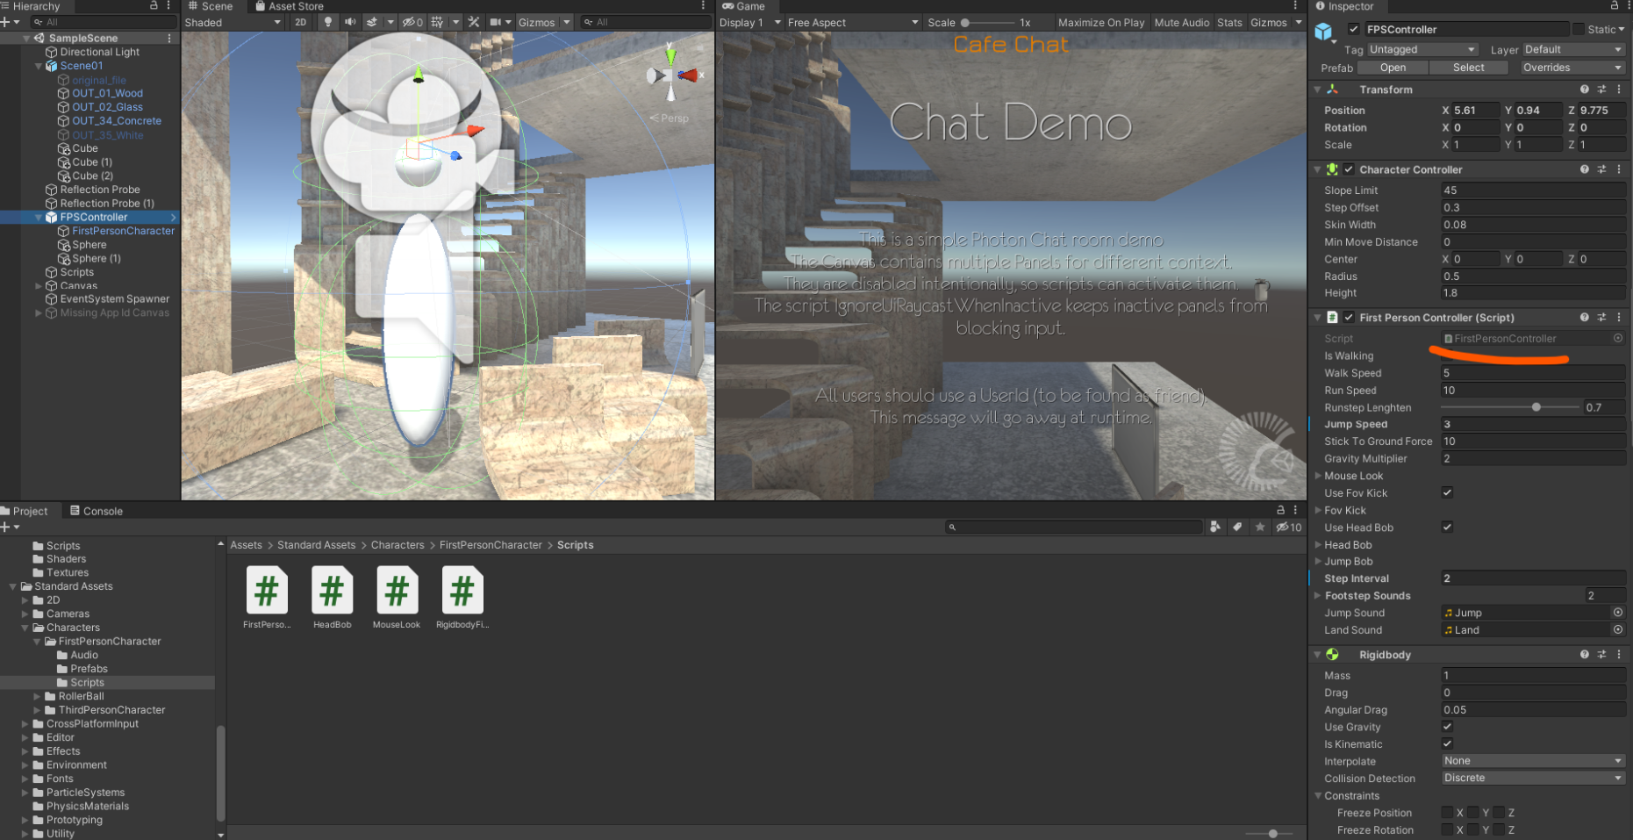Image resolution: width=1633 pixels, height=840 pixels.
Task: Toggle scene audio speaker icon
Action: tap(350, 22)
